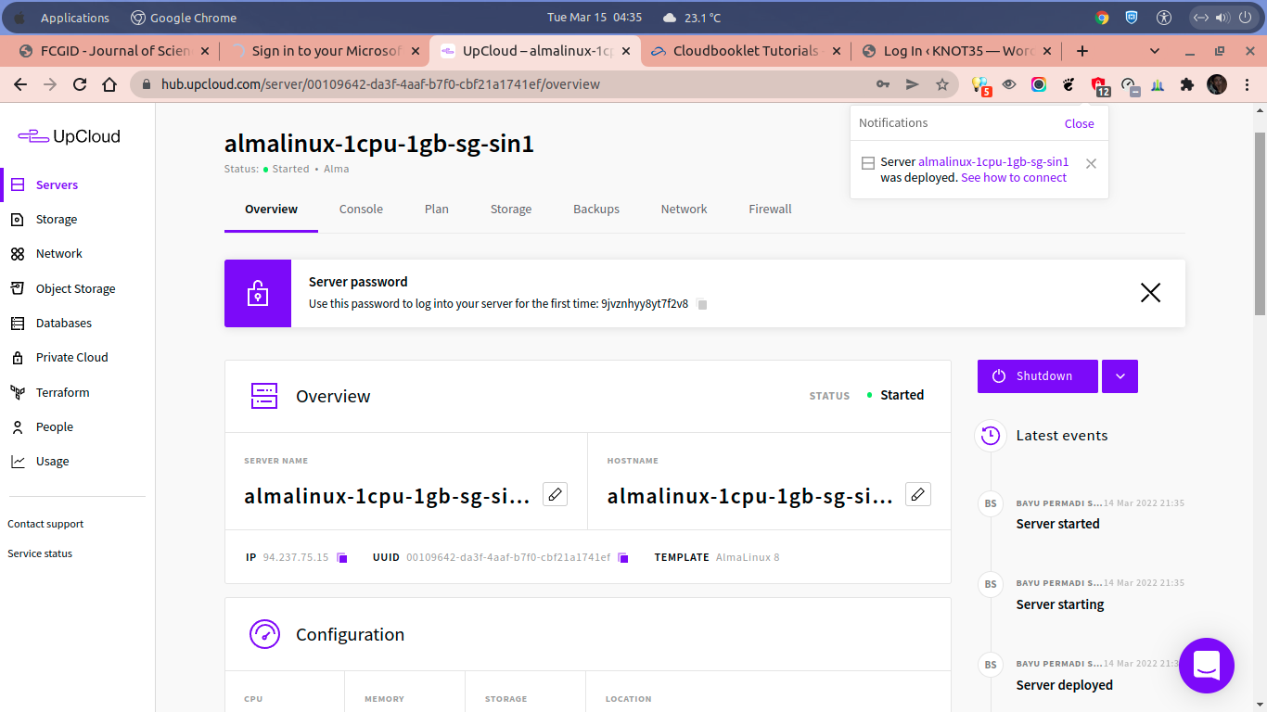The height and width of the screenshot is (712, 1267).
Task: Open Service status link
Action: click(40, 553)
